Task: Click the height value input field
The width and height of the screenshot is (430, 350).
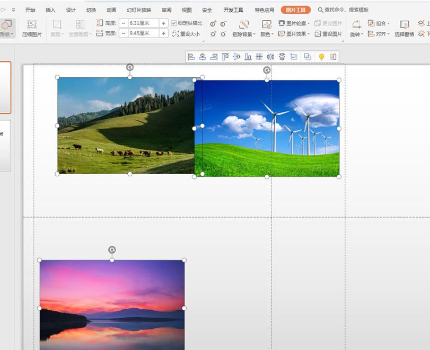Action: point(143,23)
